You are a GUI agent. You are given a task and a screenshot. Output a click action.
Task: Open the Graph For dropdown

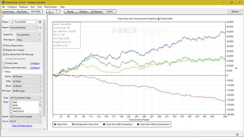tap(29, 35)
